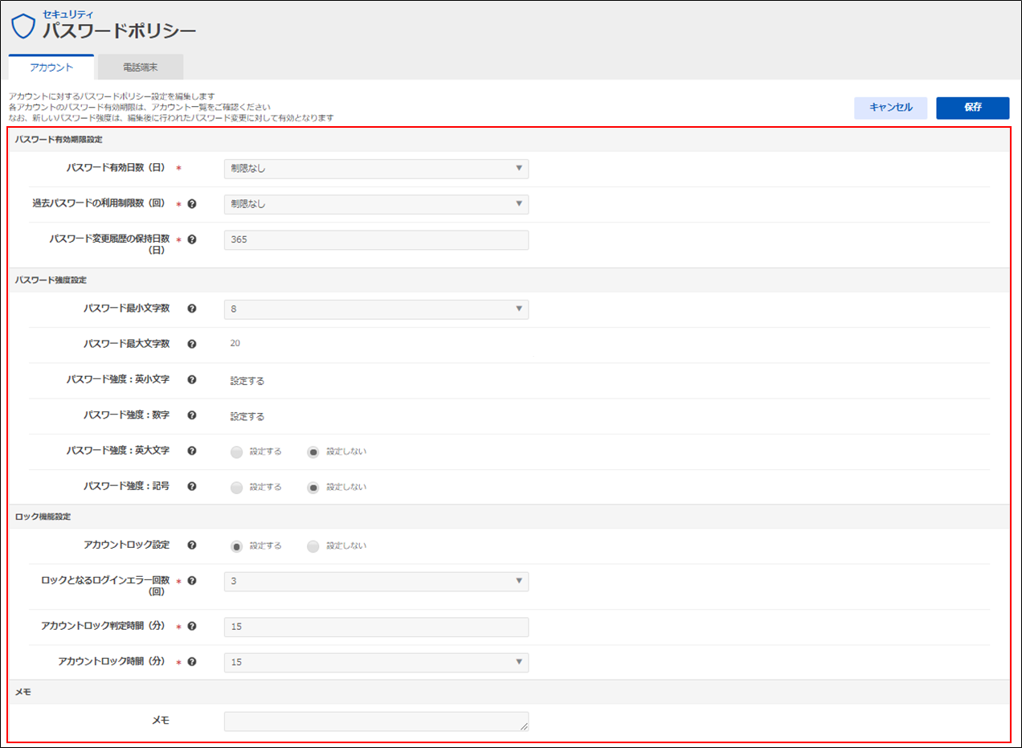Select 設定しない for パスワード強度：記号
The width and height of the screenshot is (1022, 748).
coord(313,488)
